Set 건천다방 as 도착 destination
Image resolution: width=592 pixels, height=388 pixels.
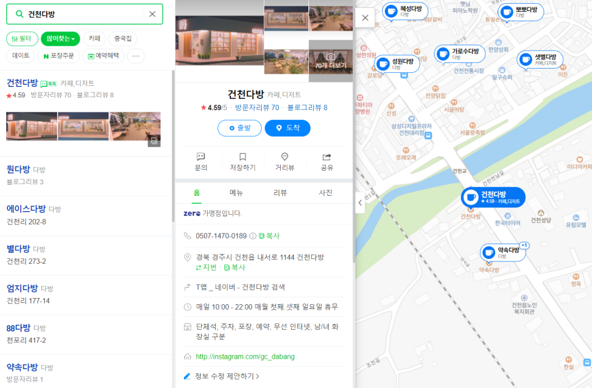pos(287,128)
